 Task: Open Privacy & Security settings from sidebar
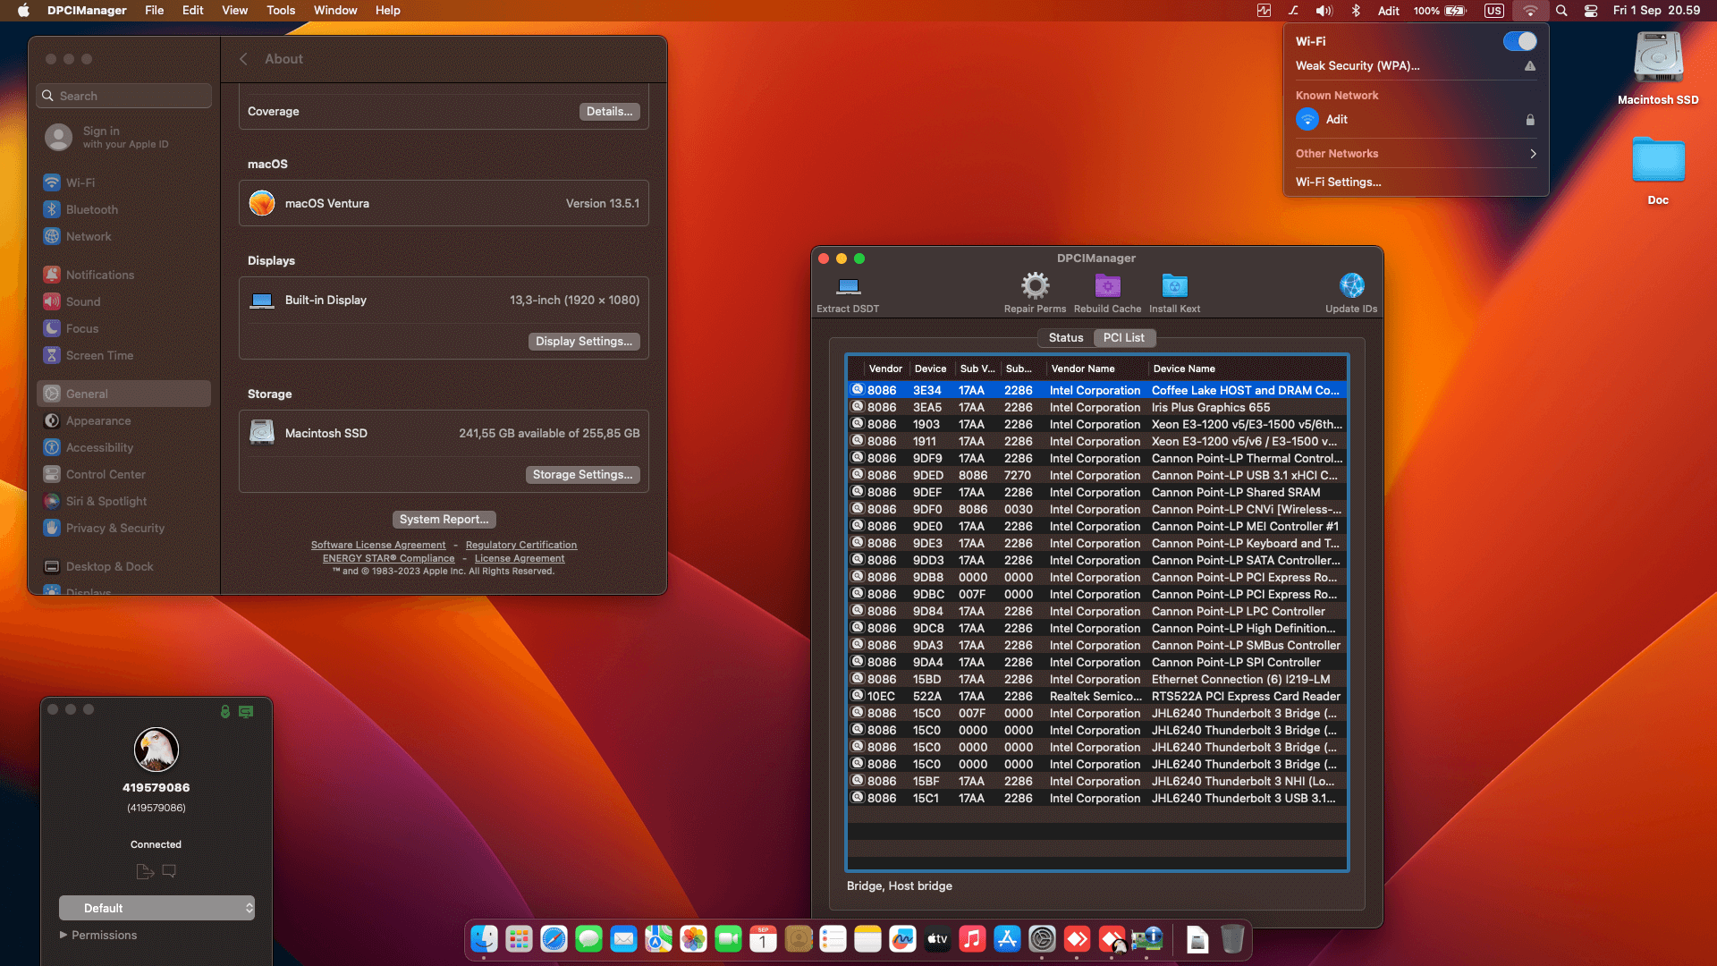tap(114, 528)
